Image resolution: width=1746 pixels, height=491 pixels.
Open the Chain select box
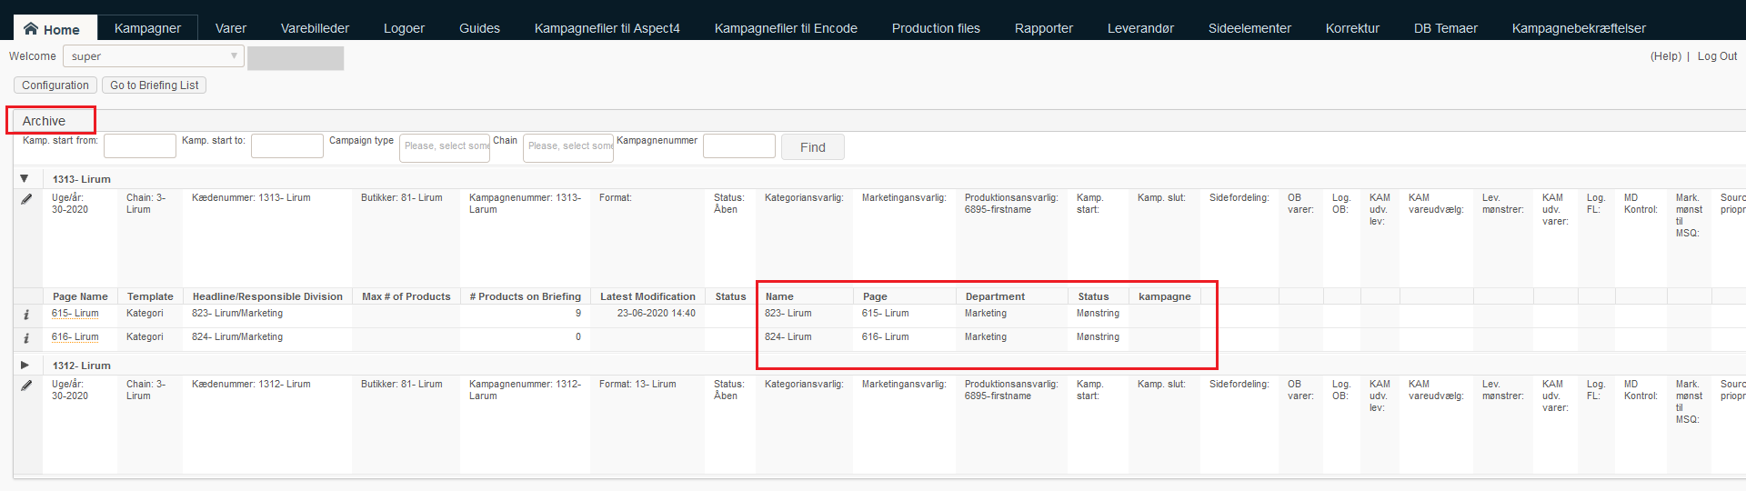point(568,147)
